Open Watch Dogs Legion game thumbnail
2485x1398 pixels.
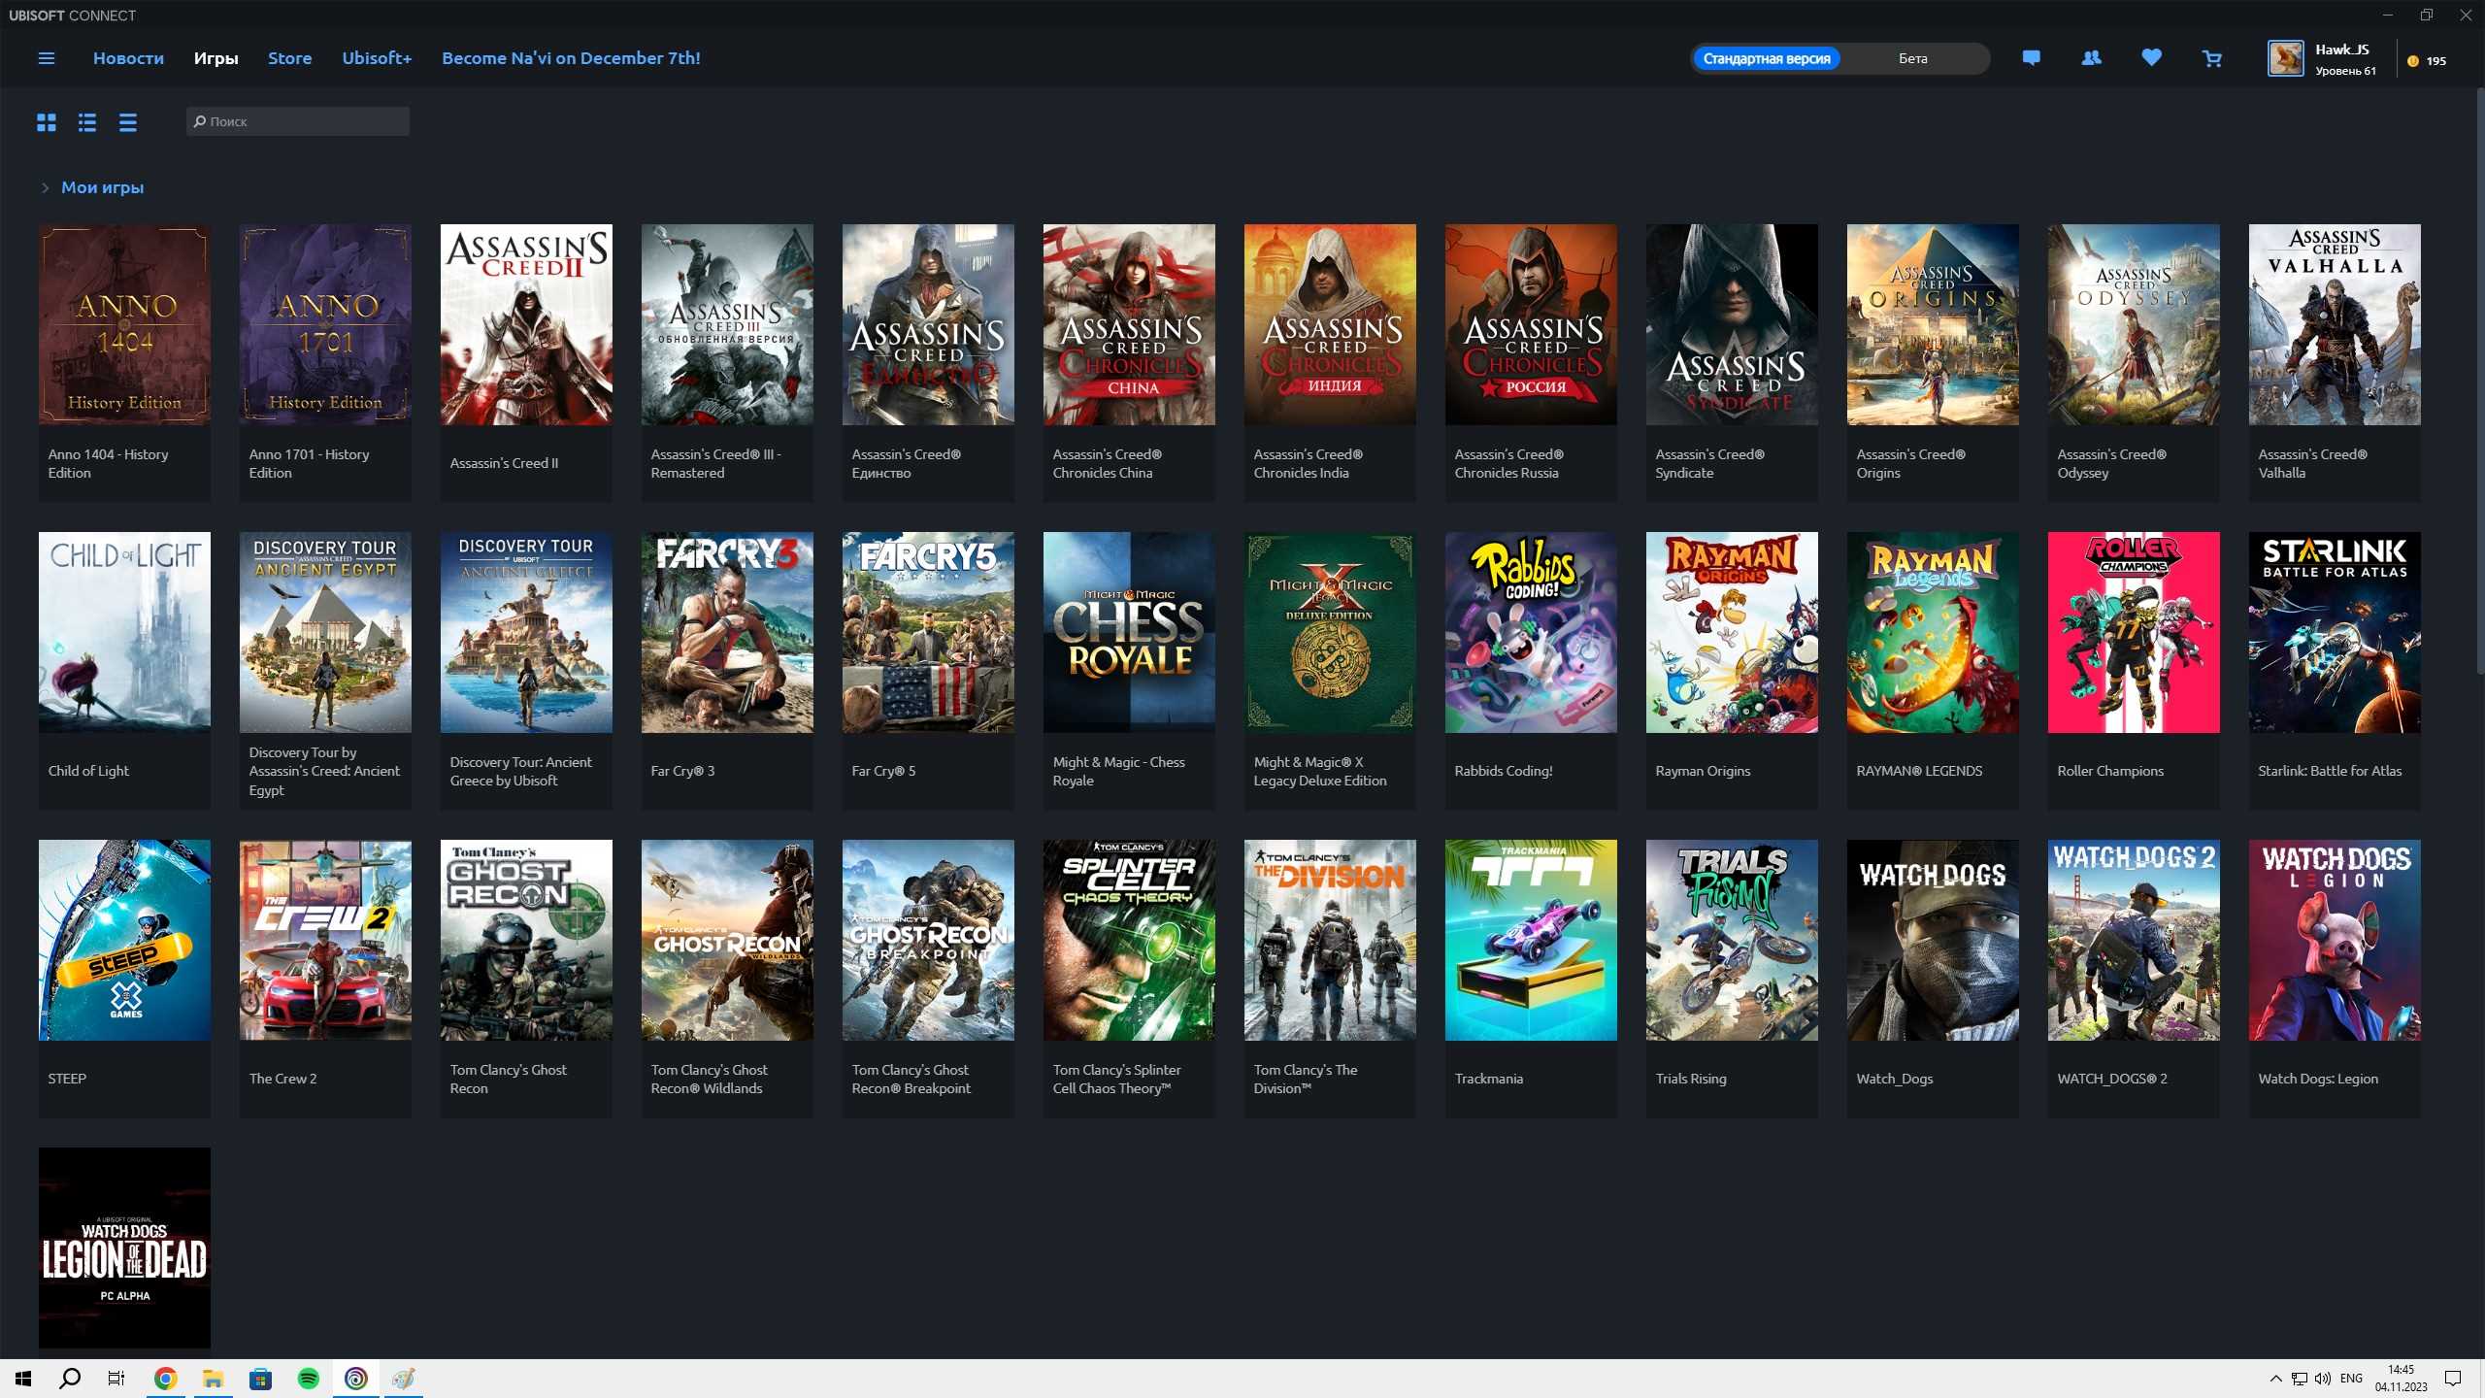click(2334, 939)
